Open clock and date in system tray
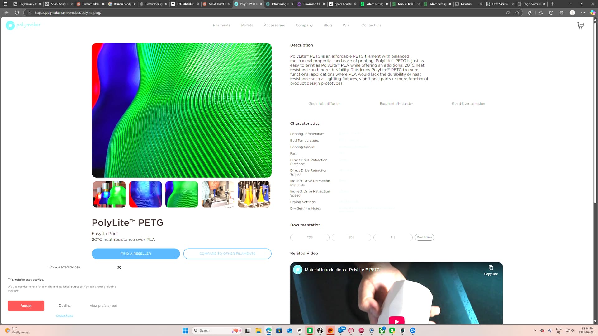Screen dimensions: 598x336 click(x=586, y=330)
